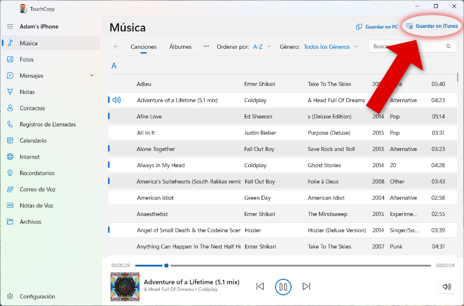Open the Ordenar por A-Z dropdown
The height and width of the screenshot is (306, 464).
click(262, 46)
